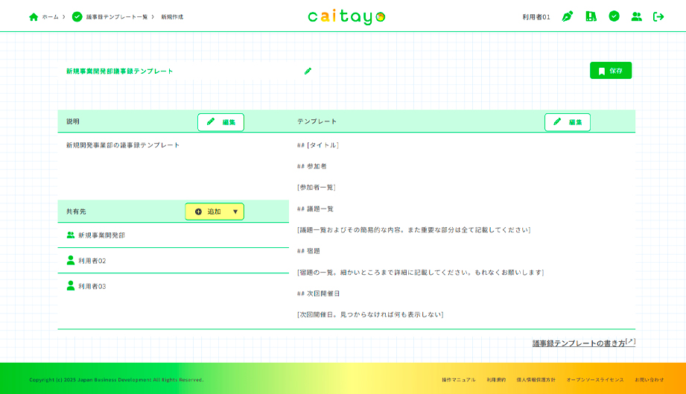Click the green checkmark breadcrumb icon
Screen dimensions: 686x394
(77, 16)
